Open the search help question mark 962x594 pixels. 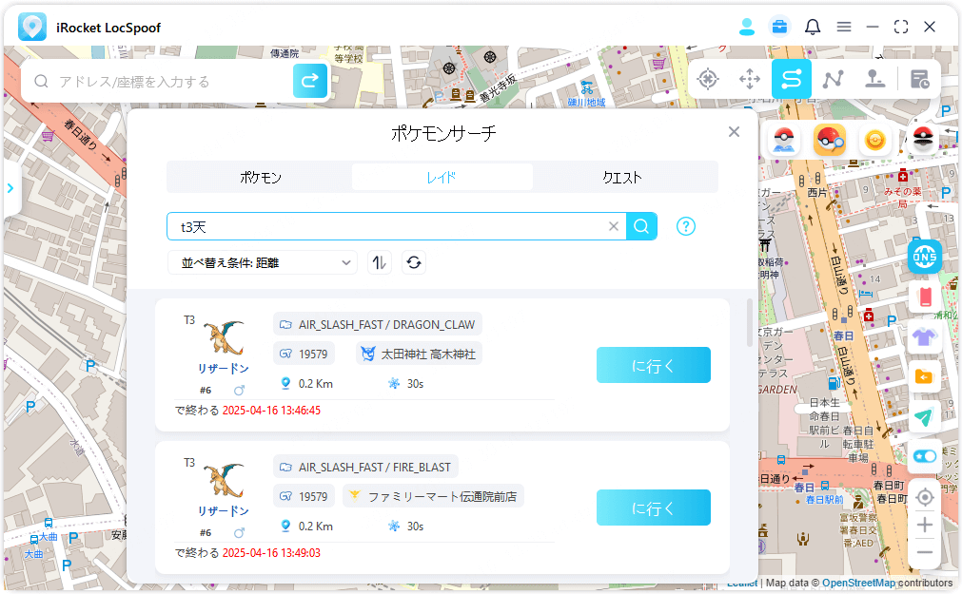[x=686, y=226]
